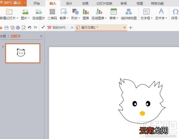This screenshot has height=139, width=179.
Task: Click the Redo arrow icon
Action: click(x=35, y=28)
